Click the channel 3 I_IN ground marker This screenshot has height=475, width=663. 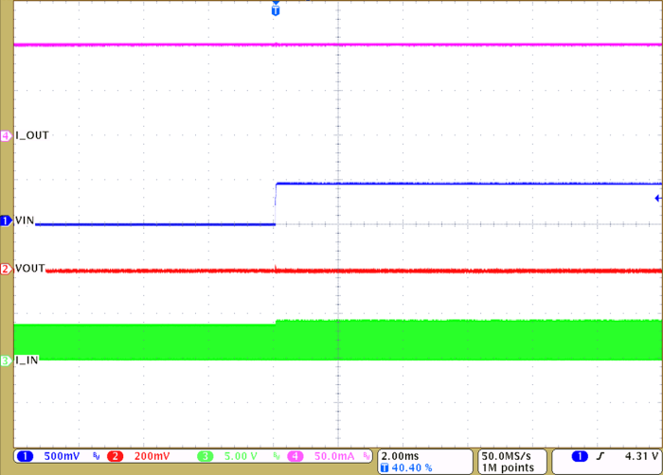pyautogui.click(x=6, y=361)
